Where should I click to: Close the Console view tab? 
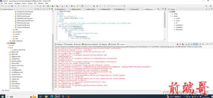[126, 44]
